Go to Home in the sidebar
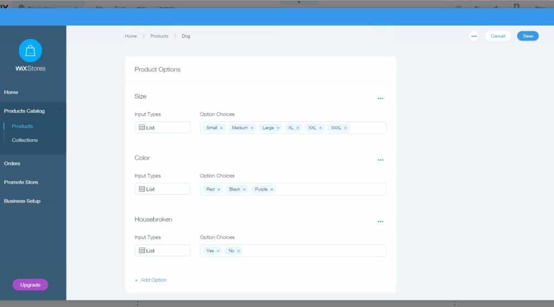This screenshot has height=307, width=554. tap(11, 92)
